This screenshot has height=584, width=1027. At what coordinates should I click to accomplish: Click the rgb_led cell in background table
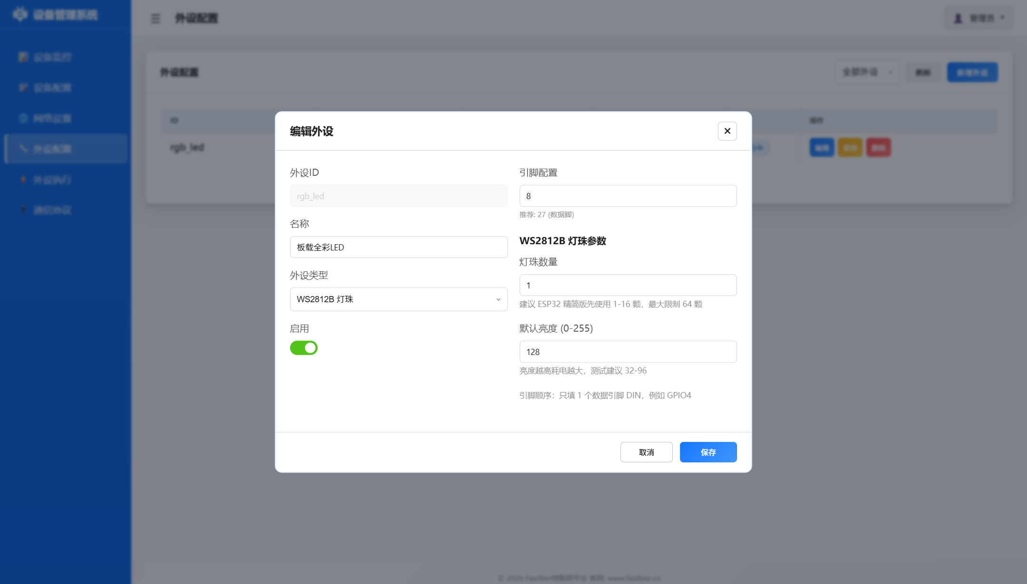coord(187,147)
